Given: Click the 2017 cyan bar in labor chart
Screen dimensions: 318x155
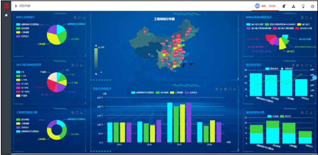Looking at the screenshot, I should pyautogui.click(x=170, y=123).
